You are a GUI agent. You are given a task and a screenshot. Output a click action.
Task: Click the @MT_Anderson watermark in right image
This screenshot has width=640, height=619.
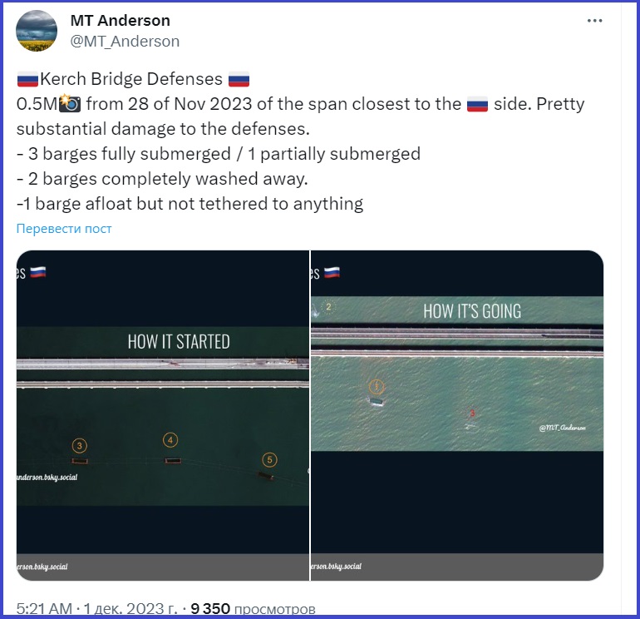(562, 428)
